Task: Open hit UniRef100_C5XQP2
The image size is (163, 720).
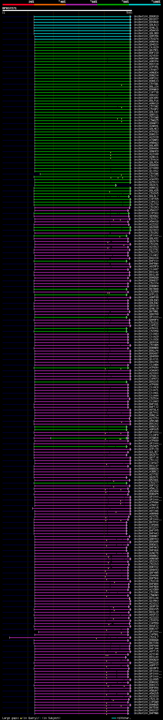Action: pyautogui.click(x=146, y=109)
